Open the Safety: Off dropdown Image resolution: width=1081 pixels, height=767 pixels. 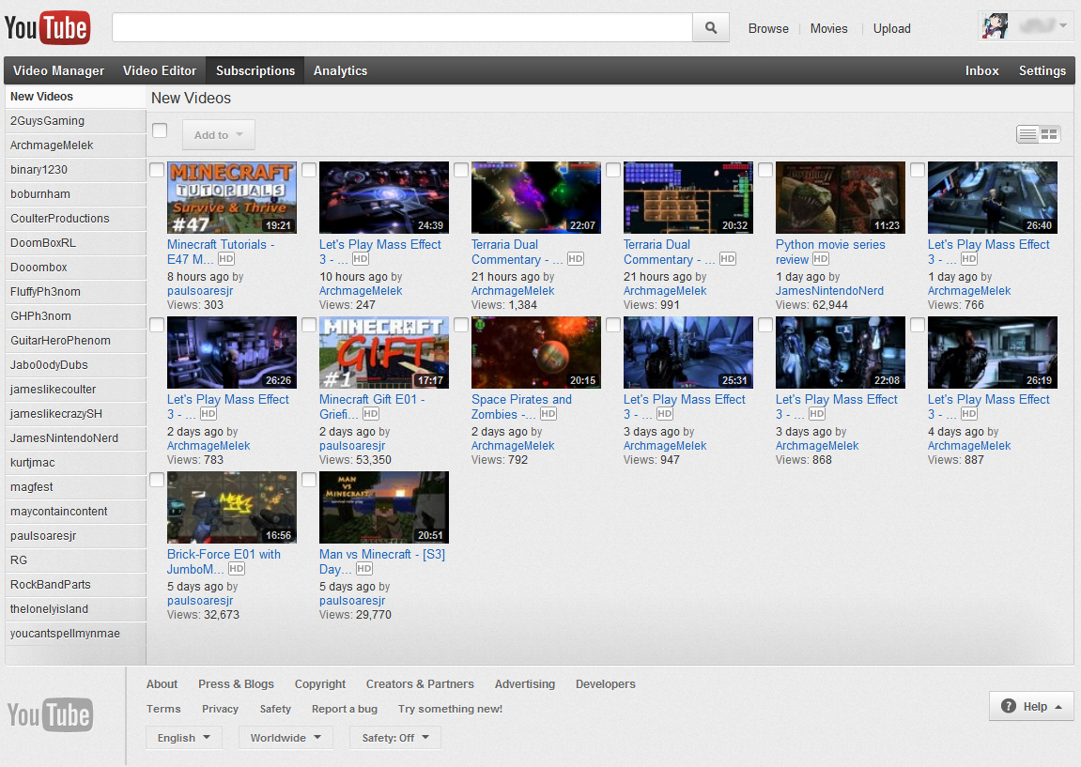[395, 737]
